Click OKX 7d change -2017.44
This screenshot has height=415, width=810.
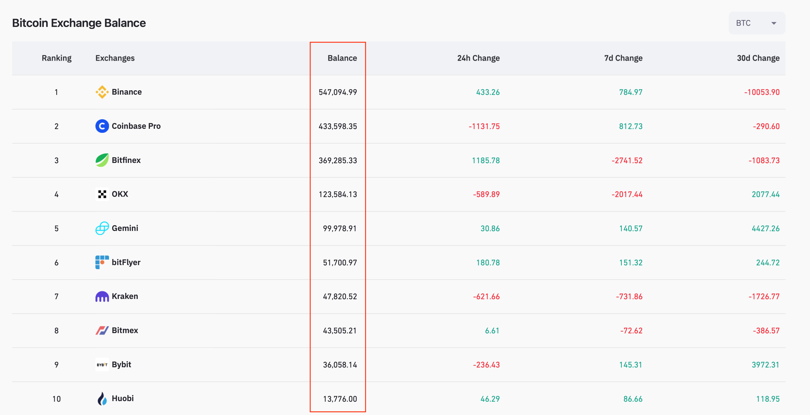click(x=627, y=195)
